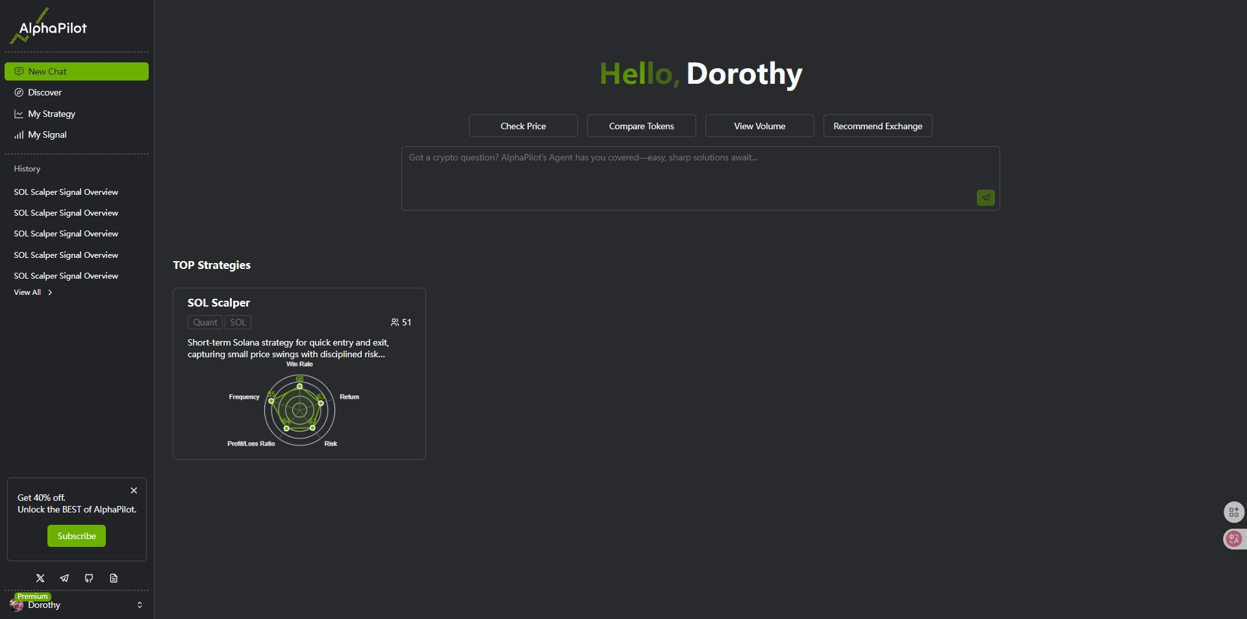Choose the Compare Tokens shortcut

tap(642, 126)
